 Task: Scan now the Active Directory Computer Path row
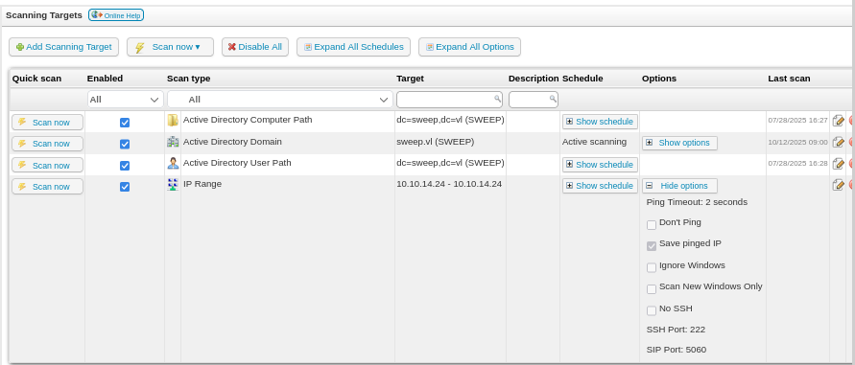[x=47, y=122]
